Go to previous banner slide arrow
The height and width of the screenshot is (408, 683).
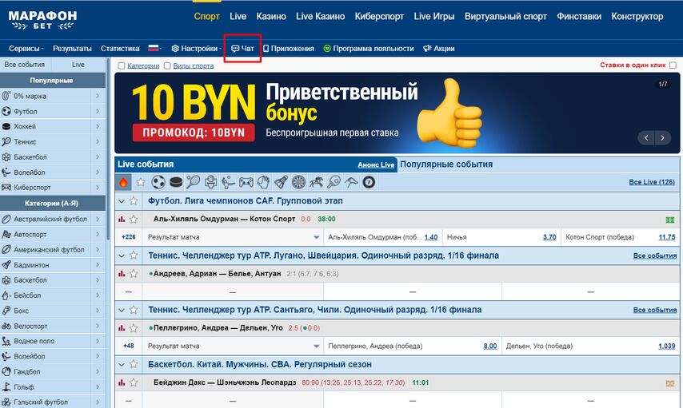point(646,138)
